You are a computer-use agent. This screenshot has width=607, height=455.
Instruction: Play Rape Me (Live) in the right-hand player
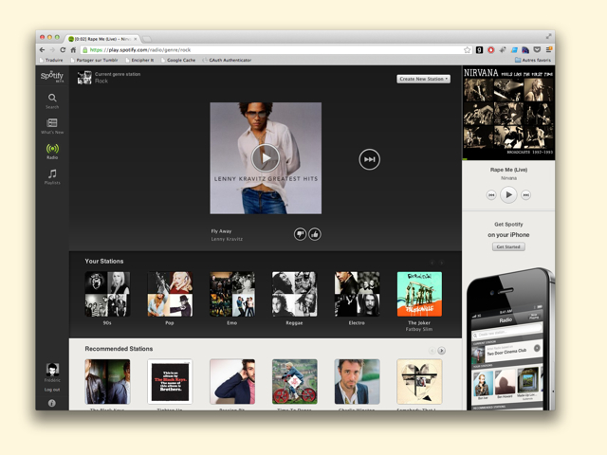point(508,194)
